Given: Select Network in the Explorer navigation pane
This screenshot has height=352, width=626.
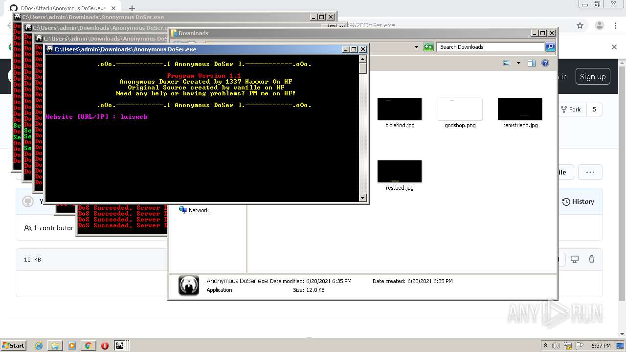Looking at the screenshot, I should [194, 210].
